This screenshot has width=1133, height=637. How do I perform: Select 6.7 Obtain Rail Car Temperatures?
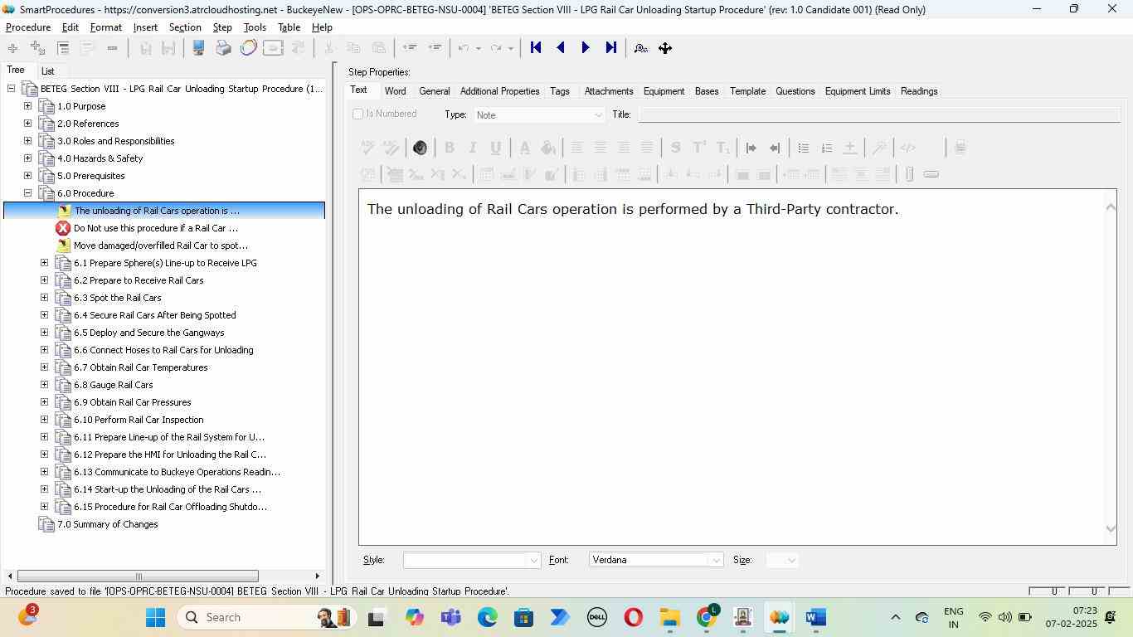click(x=140, y=367)
